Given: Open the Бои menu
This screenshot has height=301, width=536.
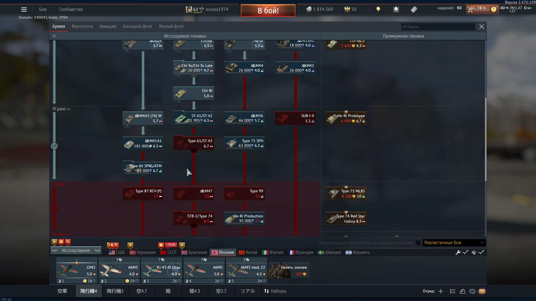Looking at the screenshot, I should tap(43, 9).
